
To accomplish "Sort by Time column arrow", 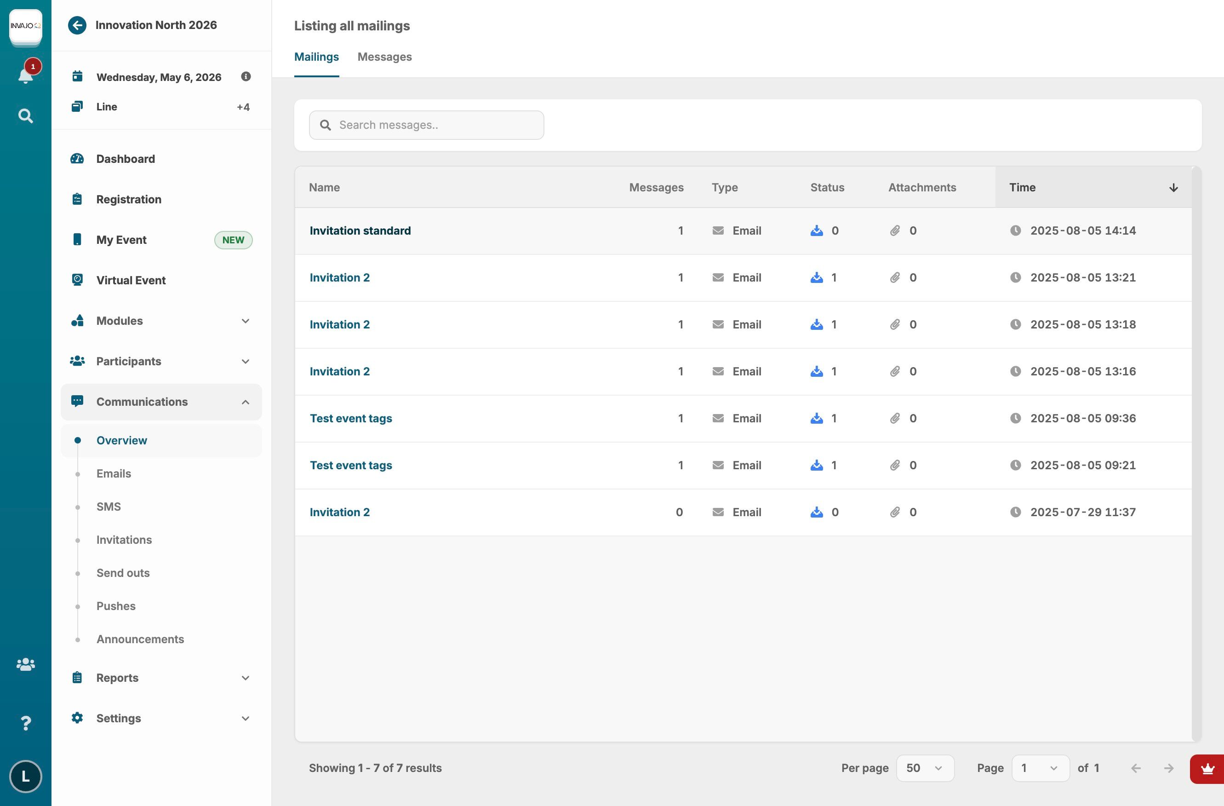I will [1173, 187].
